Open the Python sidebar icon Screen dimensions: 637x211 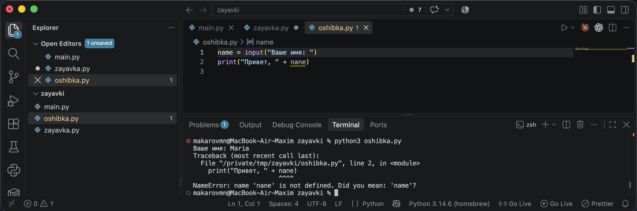tap(14, 170)
